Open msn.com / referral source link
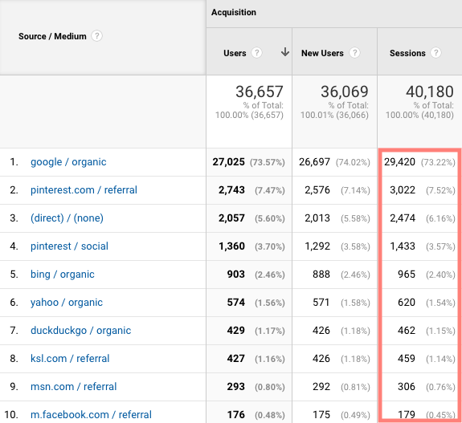462x423 pixels. [74, 387]
